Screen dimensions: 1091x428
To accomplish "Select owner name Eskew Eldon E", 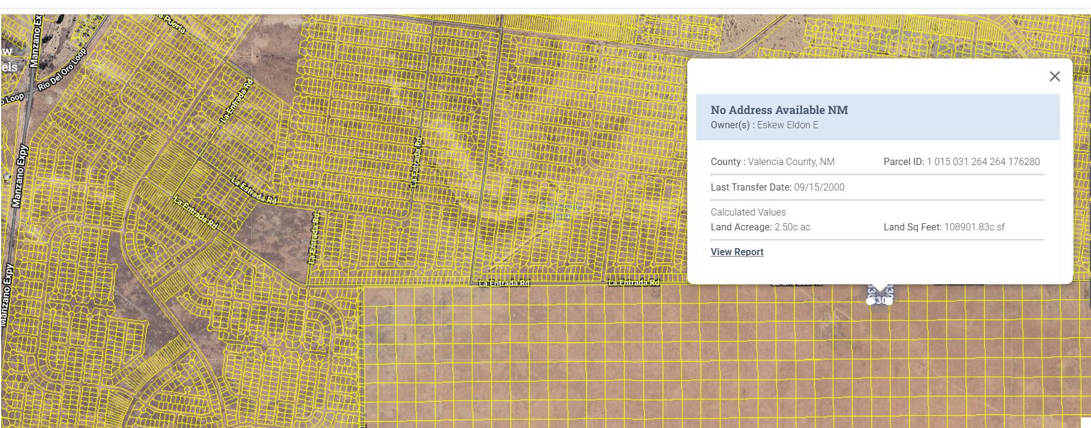I will (787, 125).
